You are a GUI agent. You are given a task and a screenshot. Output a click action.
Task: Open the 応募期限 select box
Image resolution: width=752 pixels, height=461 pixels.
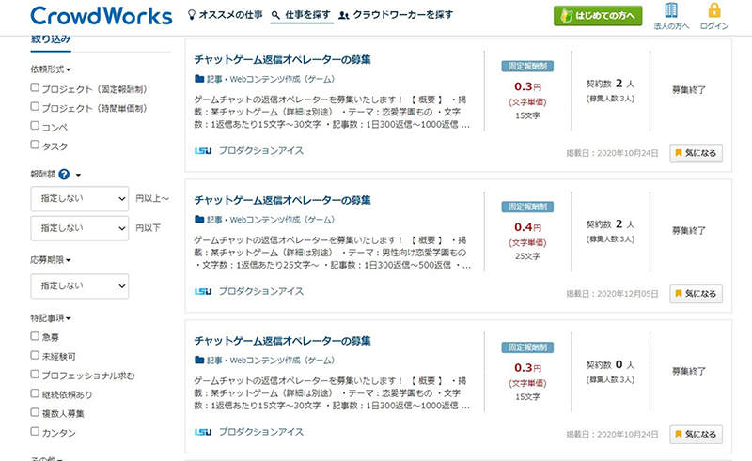coord(79,285)
